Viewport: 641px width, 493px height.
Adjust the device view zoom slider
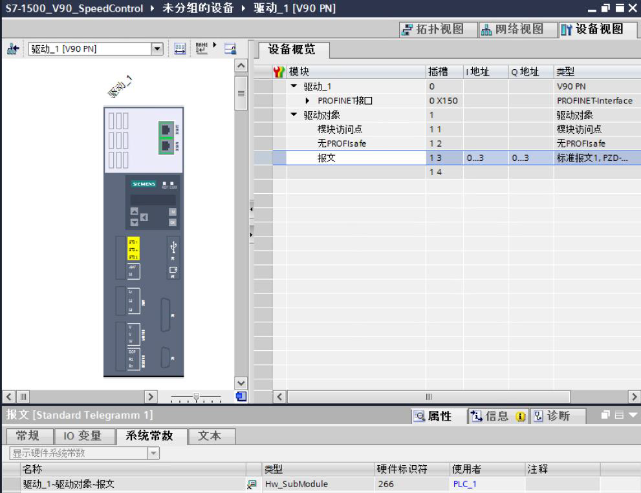(x=196, y=397)
